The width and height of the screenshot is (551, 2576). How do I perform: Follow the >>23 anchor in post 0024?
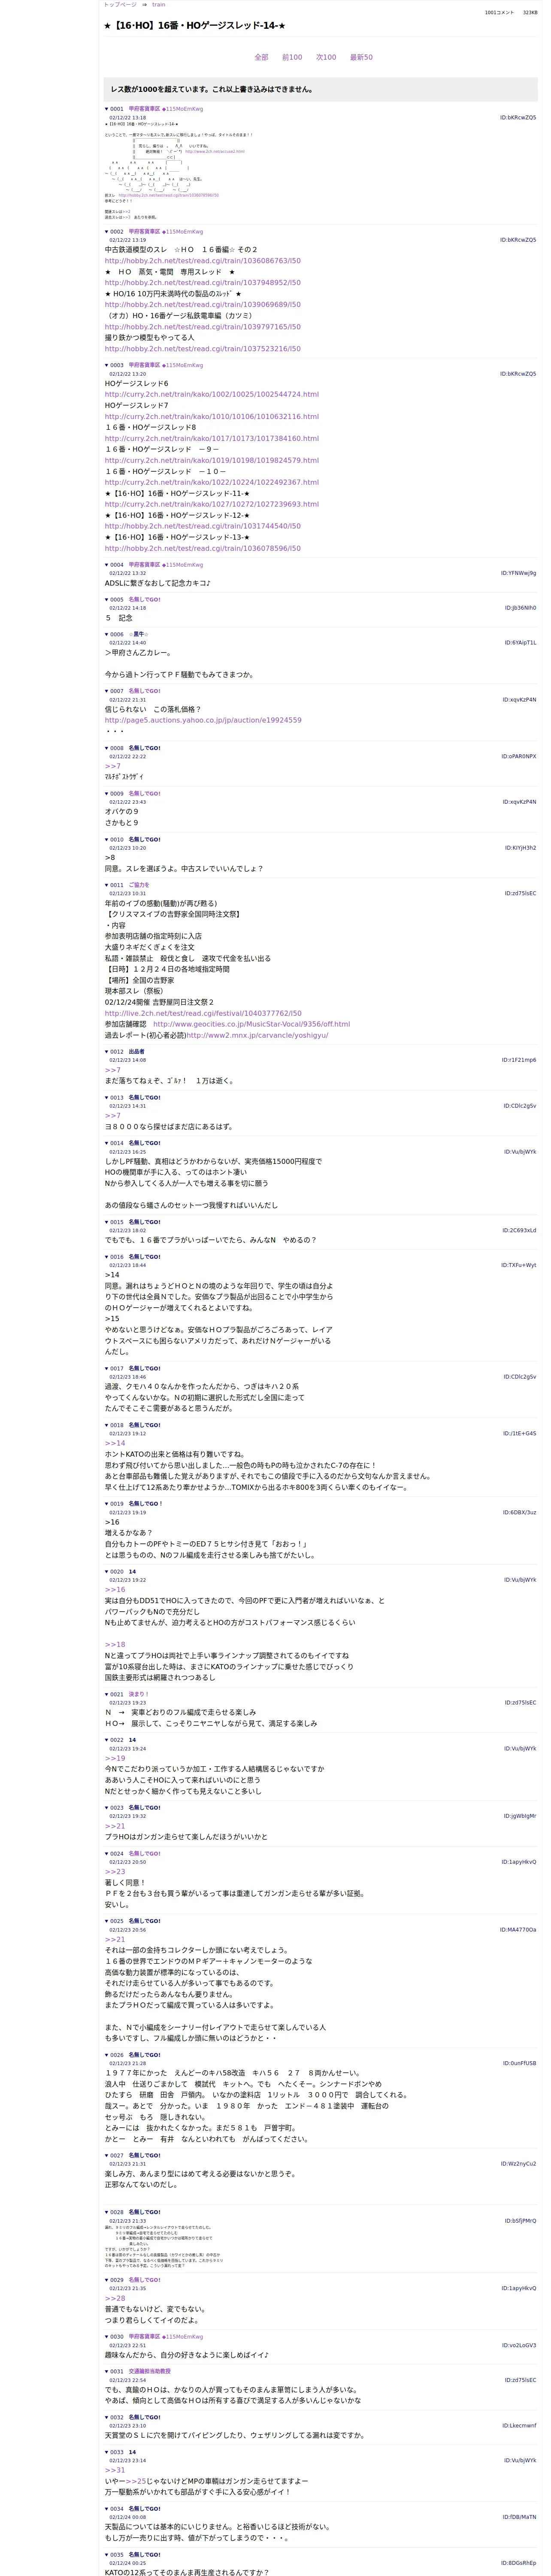click(115, 1872)
